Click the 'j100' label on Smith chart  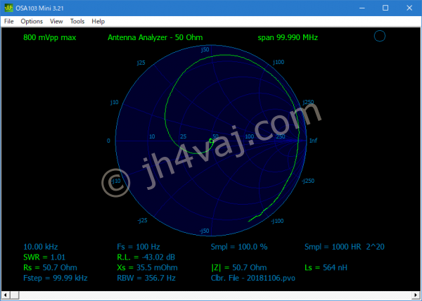pyautogui.click(x=279, y=62)
